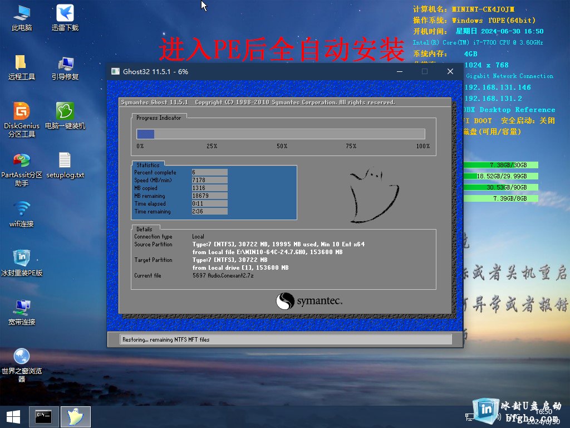The image size is (570, 428).
Task: Click Percent complete value 6
Action: [x=210, y=172]
